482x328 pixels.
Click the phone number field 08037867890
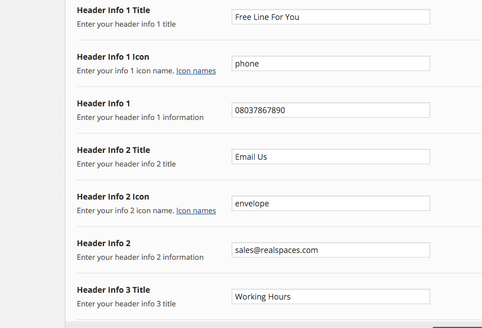coord(331,110)
